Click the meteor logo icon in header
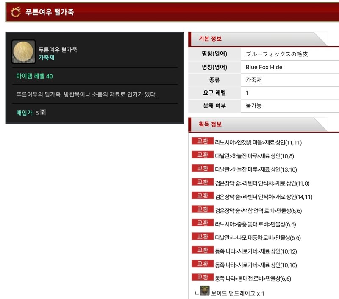 [x=16, y=12]
